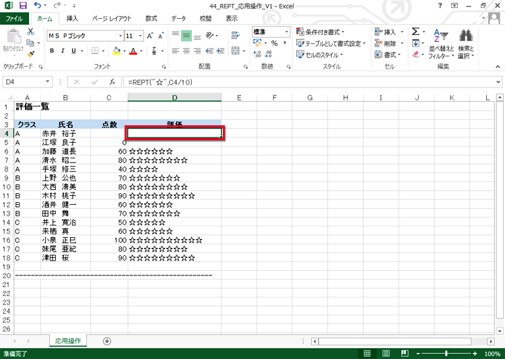
Task: Open font size dropdown
Action: [x=141, y=36]
